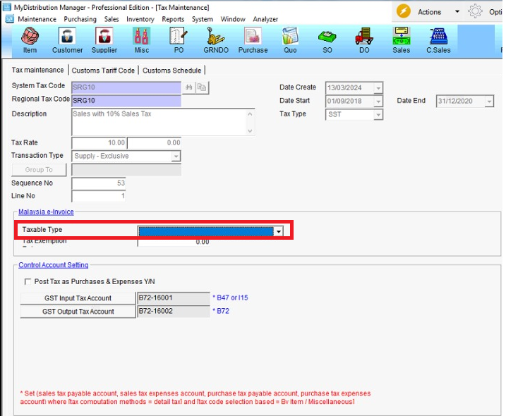Viewport: 506px width, 416px height.
Task: Open the DO delivery order icon
Action: click(364, 40)
